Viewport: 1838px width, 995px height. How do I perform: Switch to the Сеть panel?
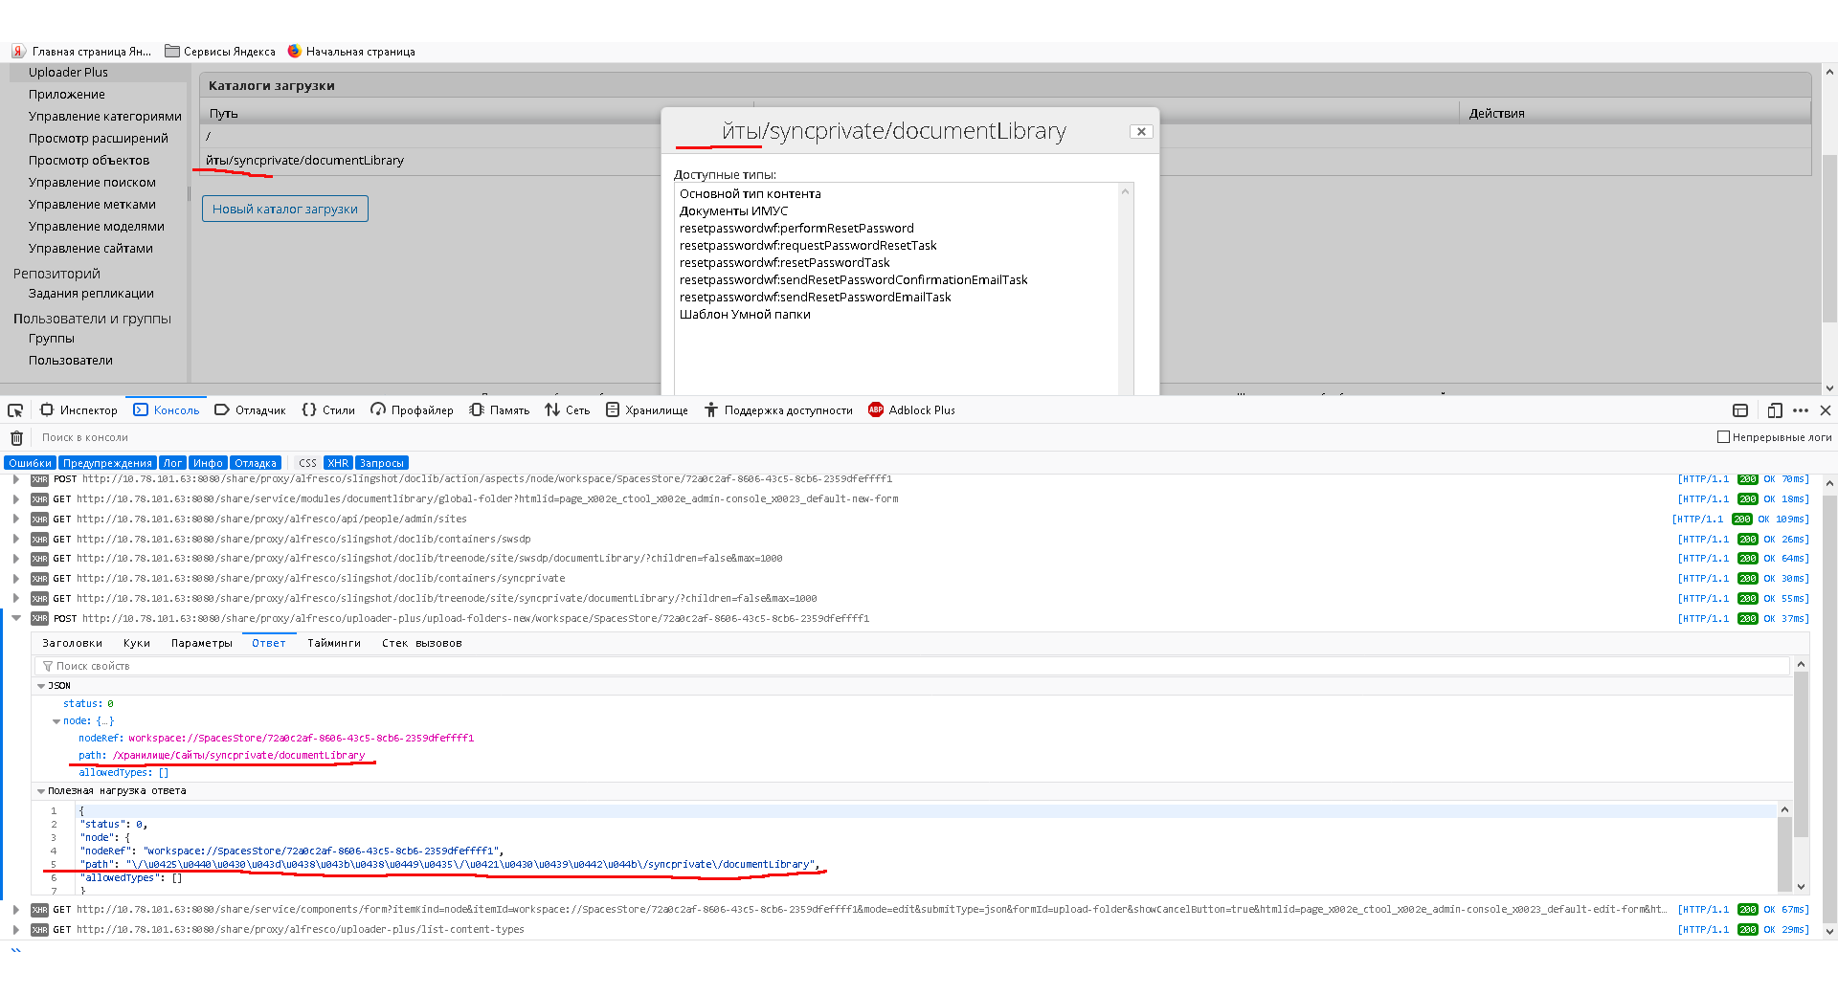(x=568, y=410)
